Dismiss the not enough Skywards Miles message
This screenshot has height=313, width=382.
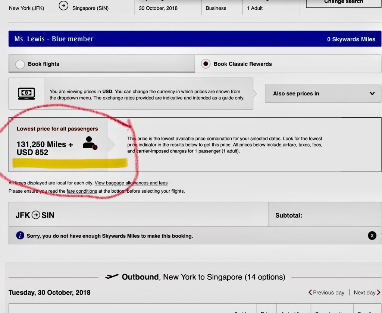(x=372, y=235)
